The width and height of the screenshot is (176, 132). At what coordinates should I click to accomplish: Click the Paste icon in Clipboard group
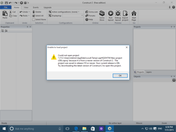tap(5, 13)
